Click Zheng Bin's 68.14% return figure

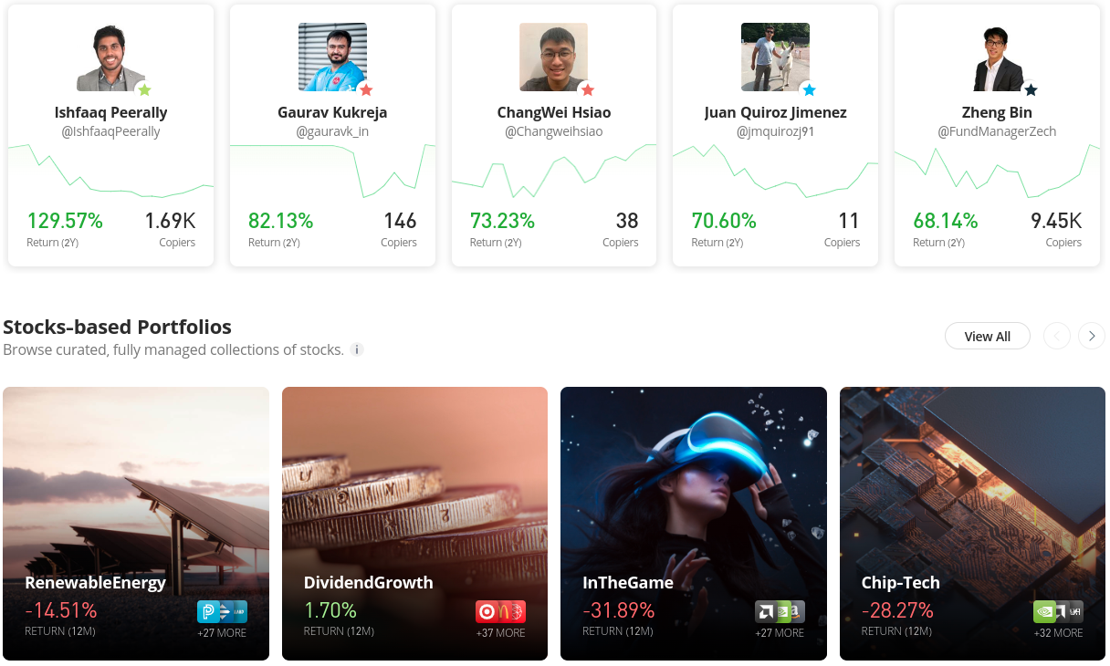946,220
